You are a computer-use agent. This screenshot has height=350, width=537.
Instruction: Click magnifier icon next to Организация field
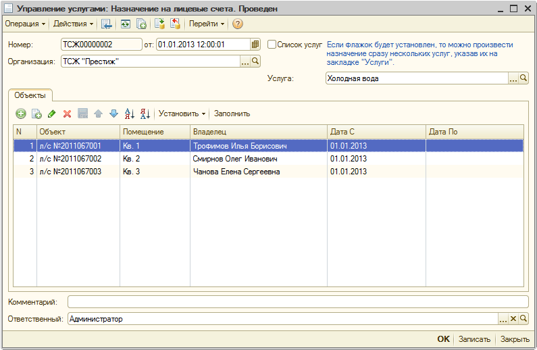(x=255, y=61)
